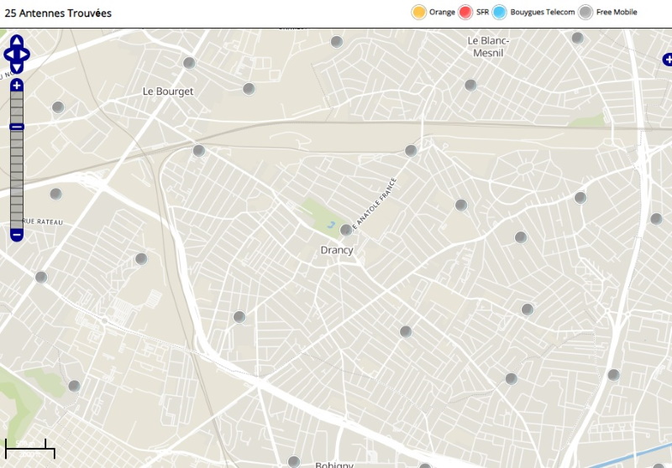Click the Drancy town label
Viewport: 672px width, 468px height.
pos(337,250)
